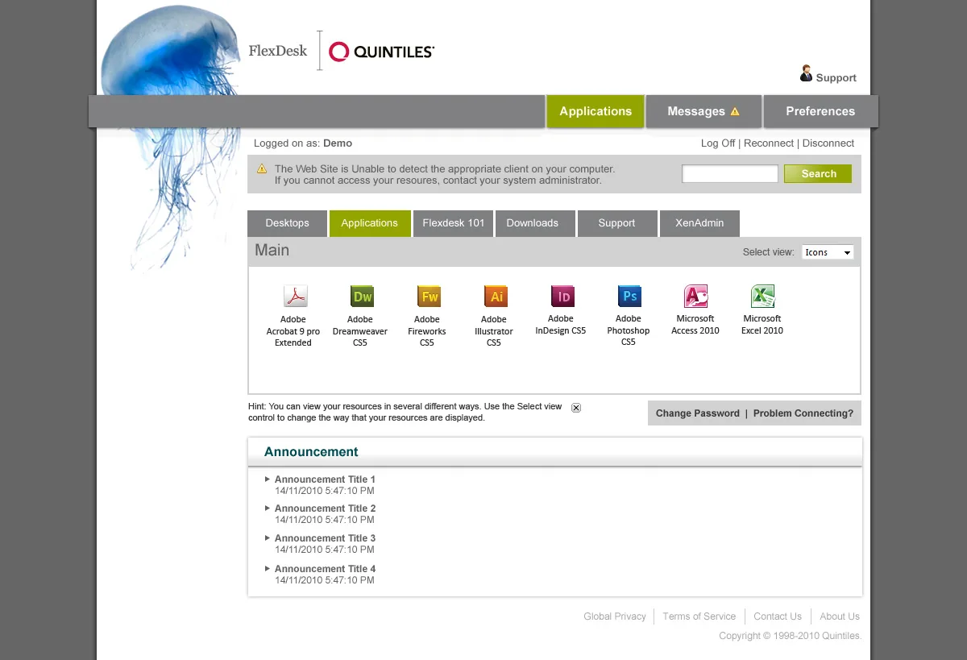The width and height of the screenshot is (967, 660).
Task: Open Microsoft Access 2010 icon
Action: pos(696,296)
